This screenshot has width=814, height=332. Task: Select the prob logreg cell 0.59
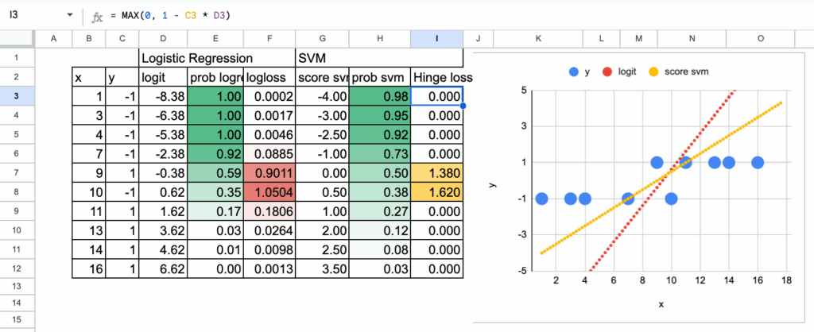point(215,173)
